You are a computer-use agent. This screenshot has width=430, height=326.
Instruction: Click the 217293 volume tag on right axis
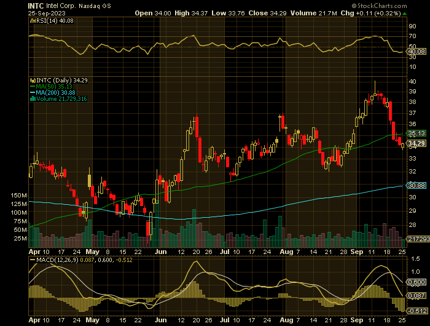pyautogui.click(x=418, y=239)
